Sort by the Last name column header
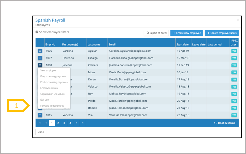246x154 pixels. [x=94, y=45]
